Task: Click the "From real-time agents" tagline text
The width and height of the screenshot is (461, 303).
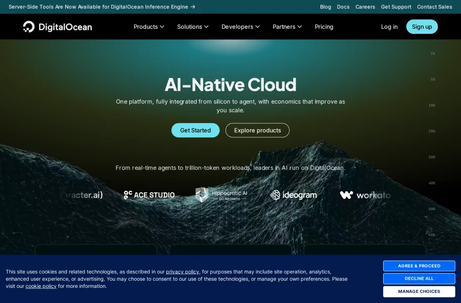Action: tap(231, 168)
